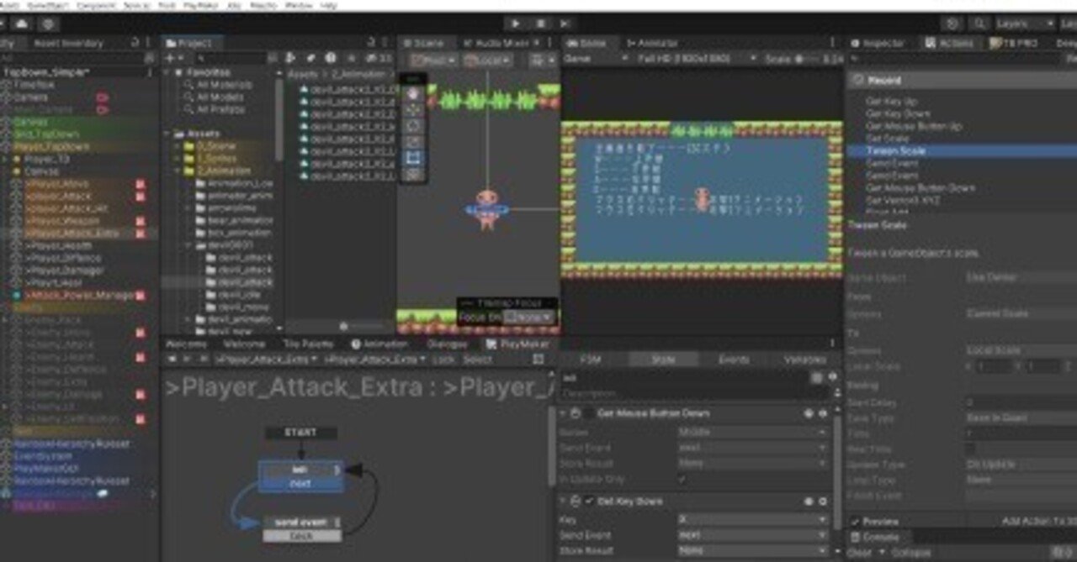Select the Rotate tool in the Scene toolbar

point(416,124)
